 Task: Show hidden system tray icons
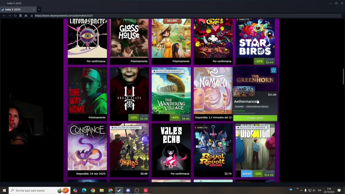301,190
